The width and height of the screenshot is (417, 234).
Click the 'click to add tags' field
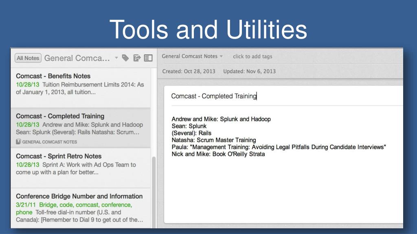[x=252, y=56]
